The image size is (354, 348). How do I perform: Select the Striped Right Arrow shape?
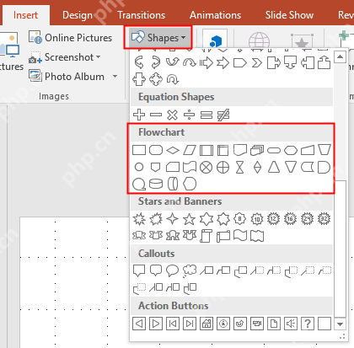(206, 63)
